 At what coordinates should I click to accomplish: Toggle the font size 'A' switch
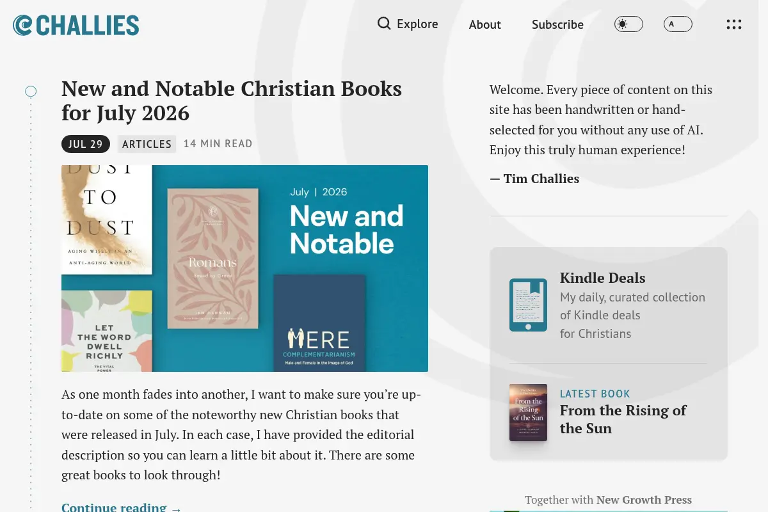click(x=678, y=24)
